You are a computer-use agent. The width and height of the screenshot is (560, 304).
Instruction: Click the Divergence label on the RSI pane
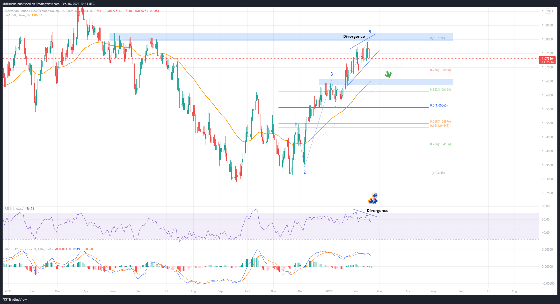377,211
